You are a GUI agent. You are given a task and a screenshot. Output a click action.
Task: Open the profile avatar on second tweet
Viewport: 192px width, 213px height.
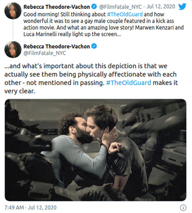pos(13,50)
